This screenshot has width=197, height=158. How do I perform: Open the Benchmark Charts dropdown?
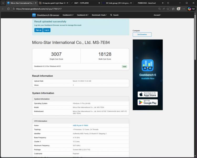coord(100,15)
